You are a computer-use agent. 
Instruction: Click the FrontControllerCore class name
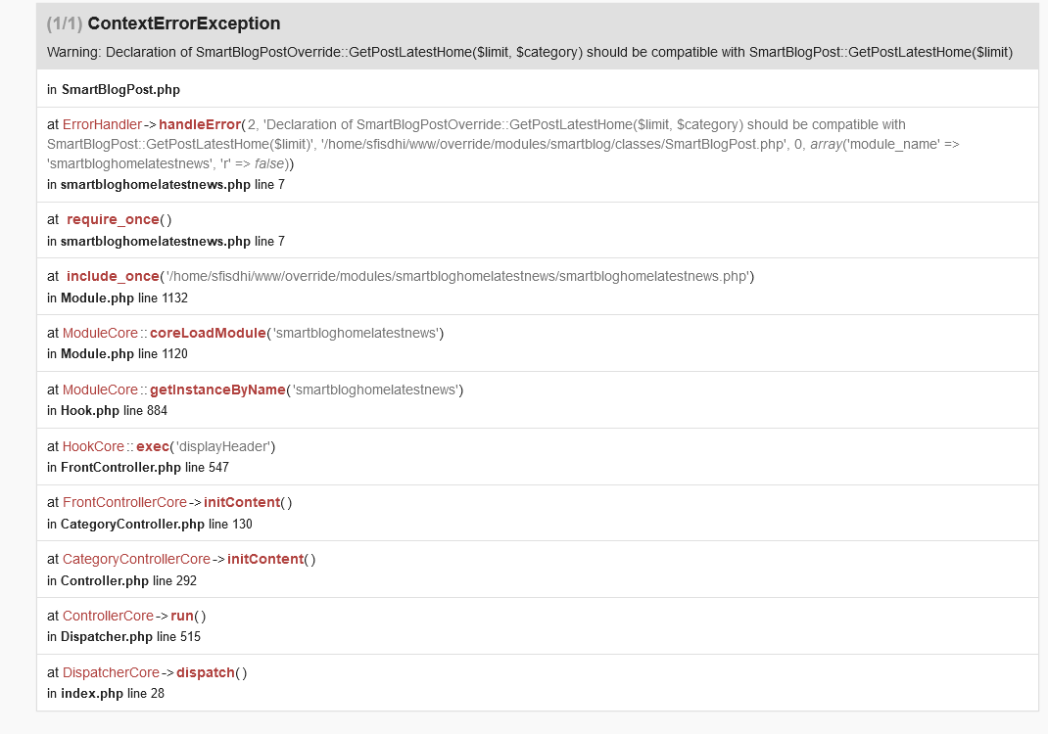click(124, 502)
